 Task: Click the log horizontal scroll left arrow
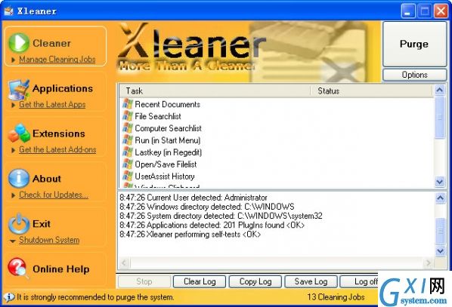[x=125, y=262]
